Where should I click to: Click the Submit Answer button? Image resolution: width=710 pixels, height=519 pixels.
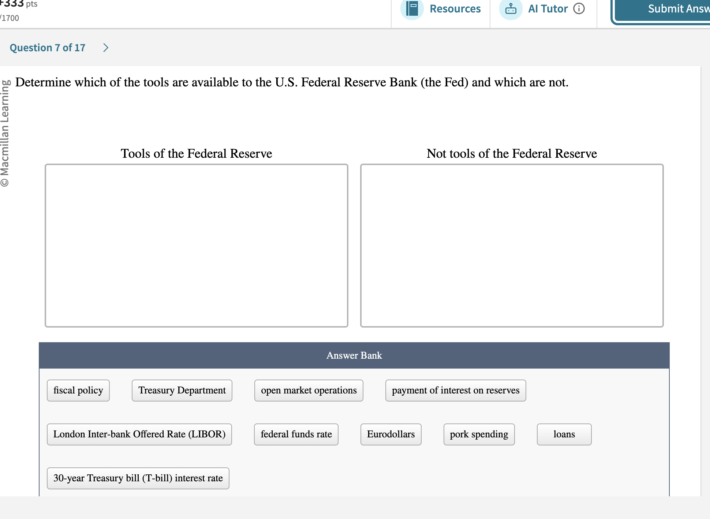(661, 11)
